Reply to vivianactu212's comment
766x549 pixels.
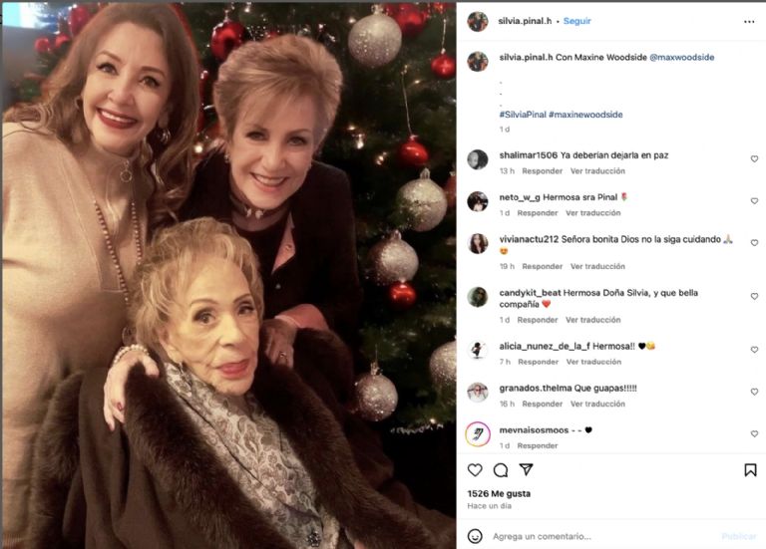pyautogui.click(x=542, y=266)
